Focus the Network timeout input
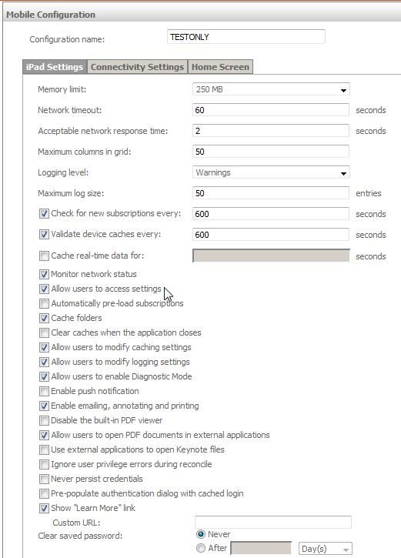 pos(271,110)
